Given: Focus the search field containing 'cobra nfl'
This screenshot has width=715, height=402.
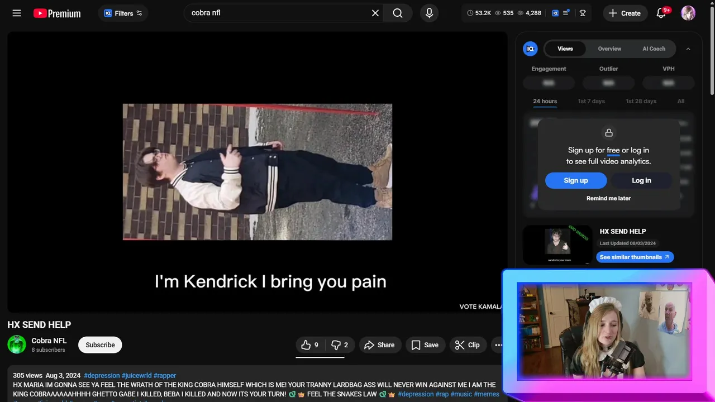Looking at the screenshot, I should (x=279, y=13).
